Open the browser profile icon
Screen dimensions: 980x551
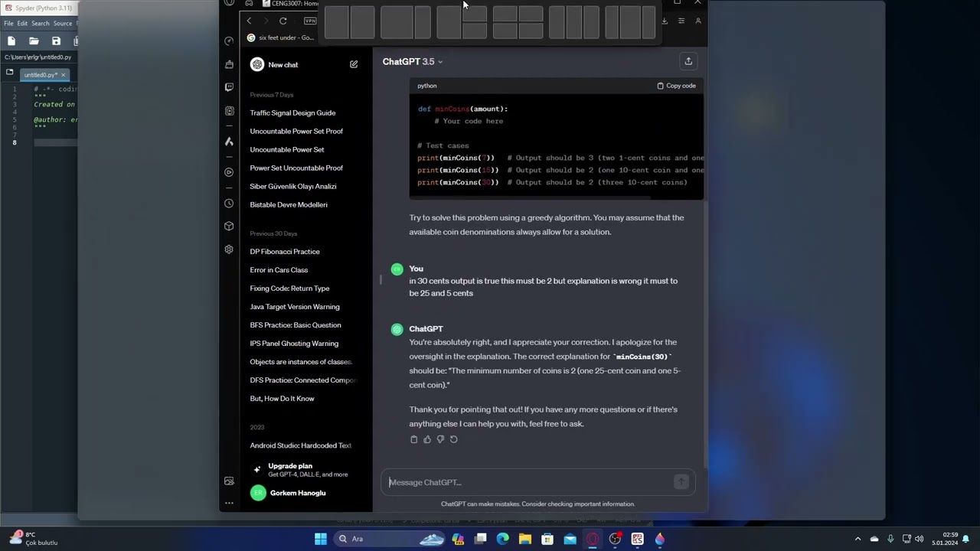click(x=698, y=21)
